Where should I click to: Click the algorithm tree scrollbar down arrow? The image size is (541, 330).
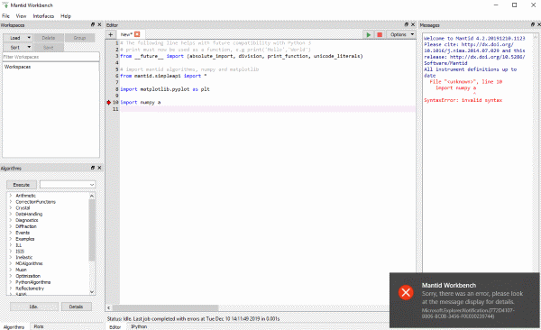[x=92, y=292]
